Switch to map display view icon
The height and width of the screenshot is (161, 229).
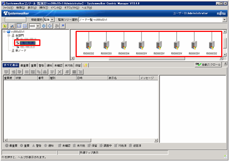coord(19,26)
